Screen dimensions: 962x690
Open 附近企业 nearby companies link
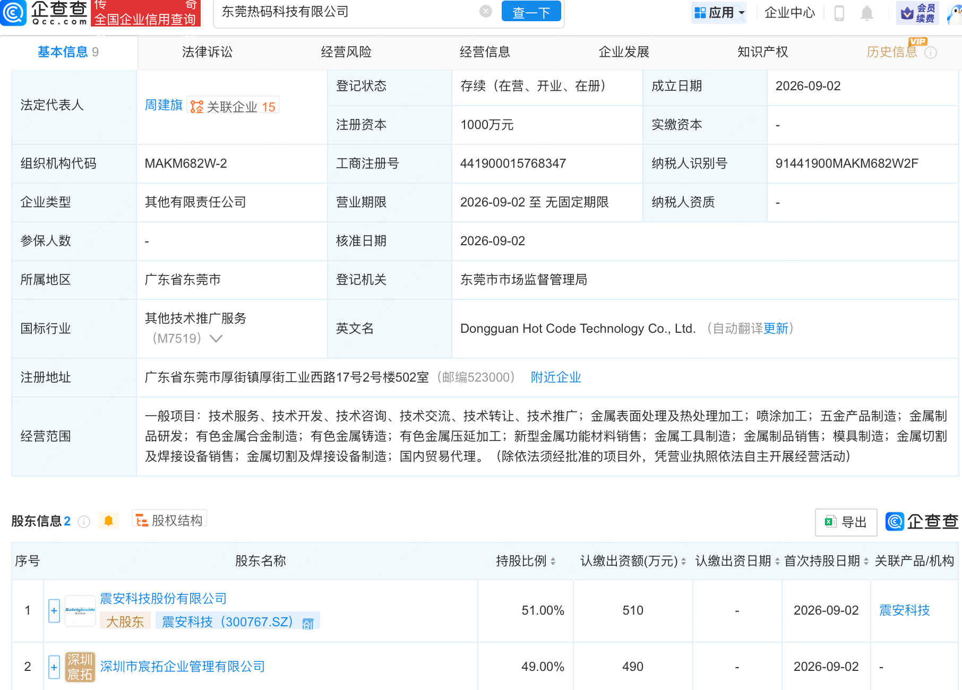[556, 377]
